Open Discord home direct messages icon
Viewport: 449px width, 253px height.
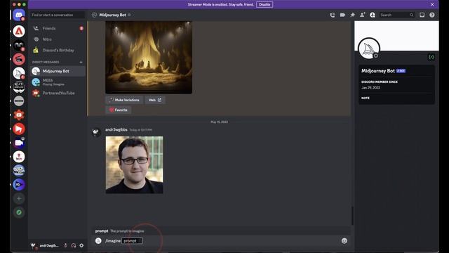[19, 15]
